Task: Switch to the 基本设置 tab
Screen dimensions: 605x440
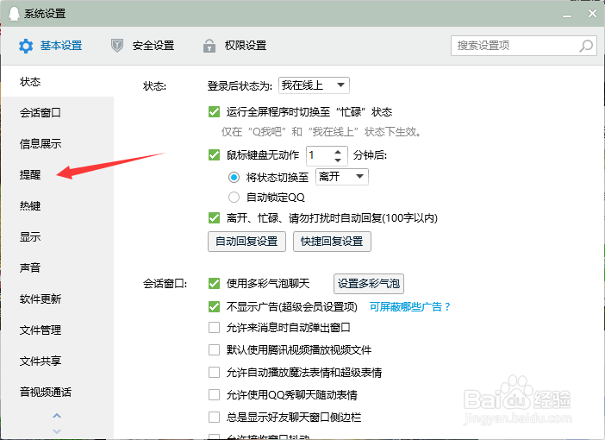Action: click(x=51, y=46)
